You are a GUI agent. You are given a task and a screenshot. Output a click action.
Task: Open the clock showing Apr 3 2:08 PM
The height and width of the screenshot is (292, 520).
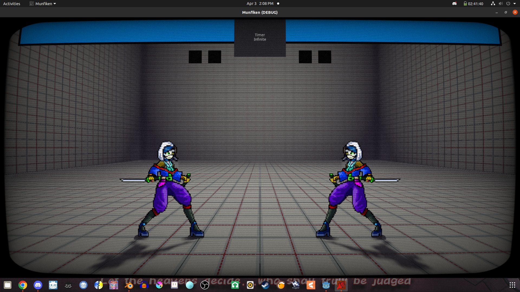[x=260, y=4]
